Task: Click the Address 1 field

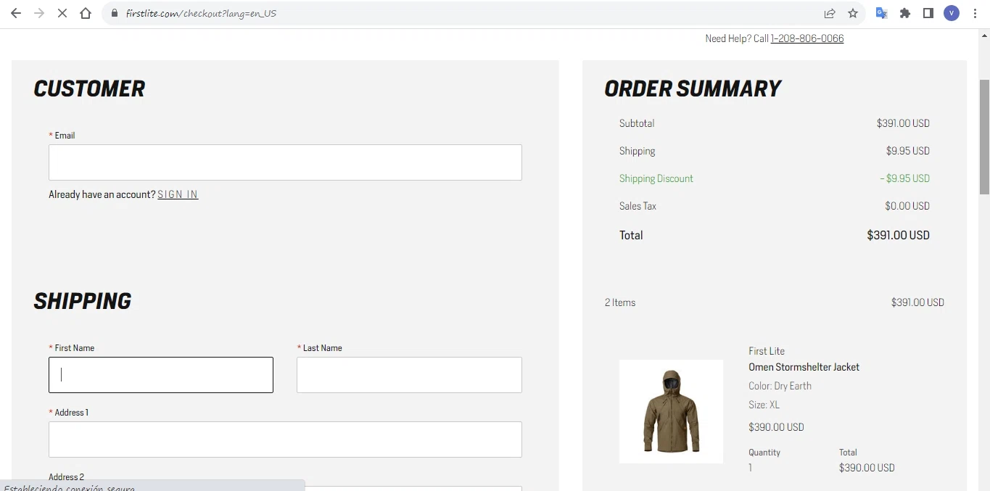Action: coord(285,440)
